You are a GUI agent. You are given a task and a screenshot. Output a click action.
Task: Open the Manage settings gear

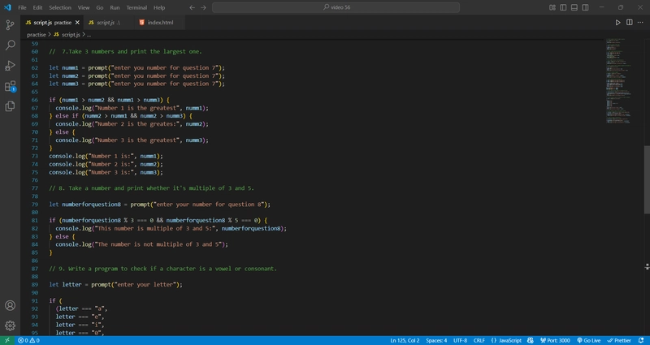click(10, 326)
